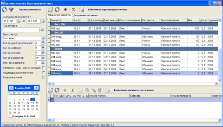This screenshot has height=127, width=223.
Task: Click the edit icon in found variants toolbar
Action: pyautogui.click(x=50, y=9)
